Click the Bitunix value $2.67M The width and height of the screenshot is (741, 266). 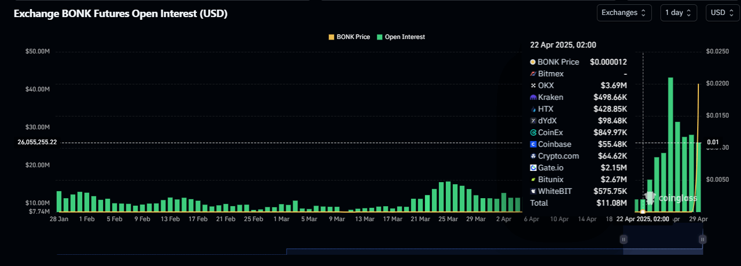click(x=614, y=179)
